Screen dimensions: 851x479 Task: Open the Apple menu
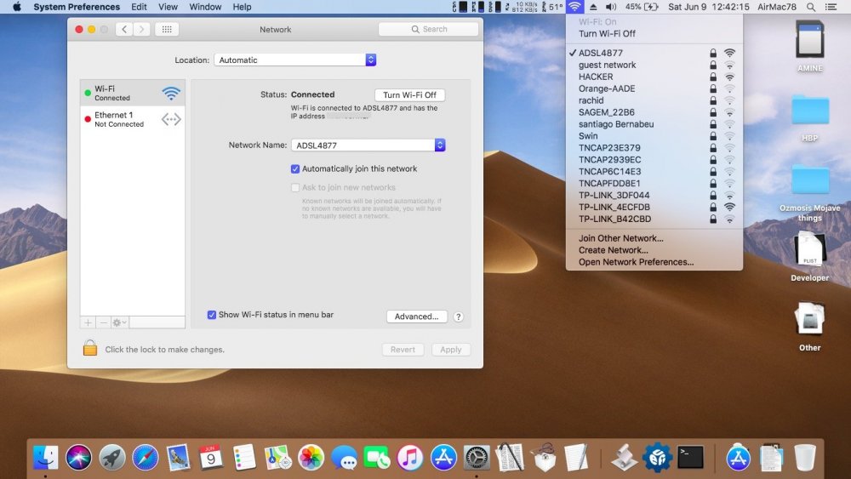point(17,7)
